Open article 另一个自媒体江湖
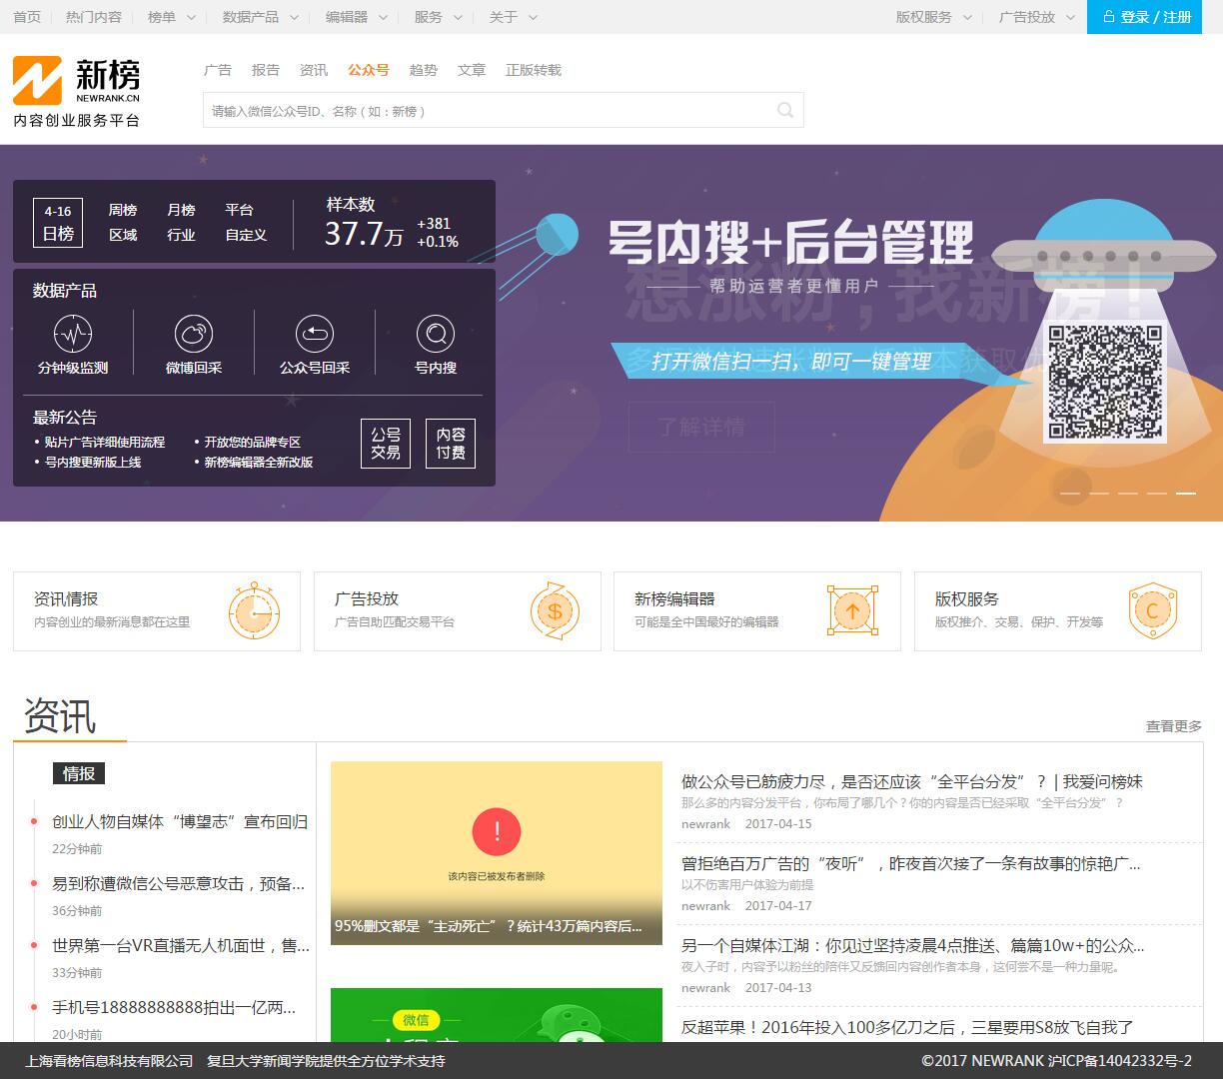This screenshot has height=1079, width=1223. (x=913, y=945)
